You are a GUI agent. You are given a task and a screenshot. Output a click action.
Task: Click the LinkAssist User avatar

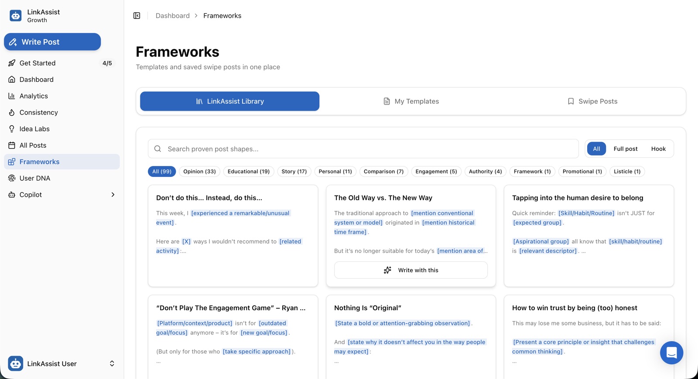16,363
